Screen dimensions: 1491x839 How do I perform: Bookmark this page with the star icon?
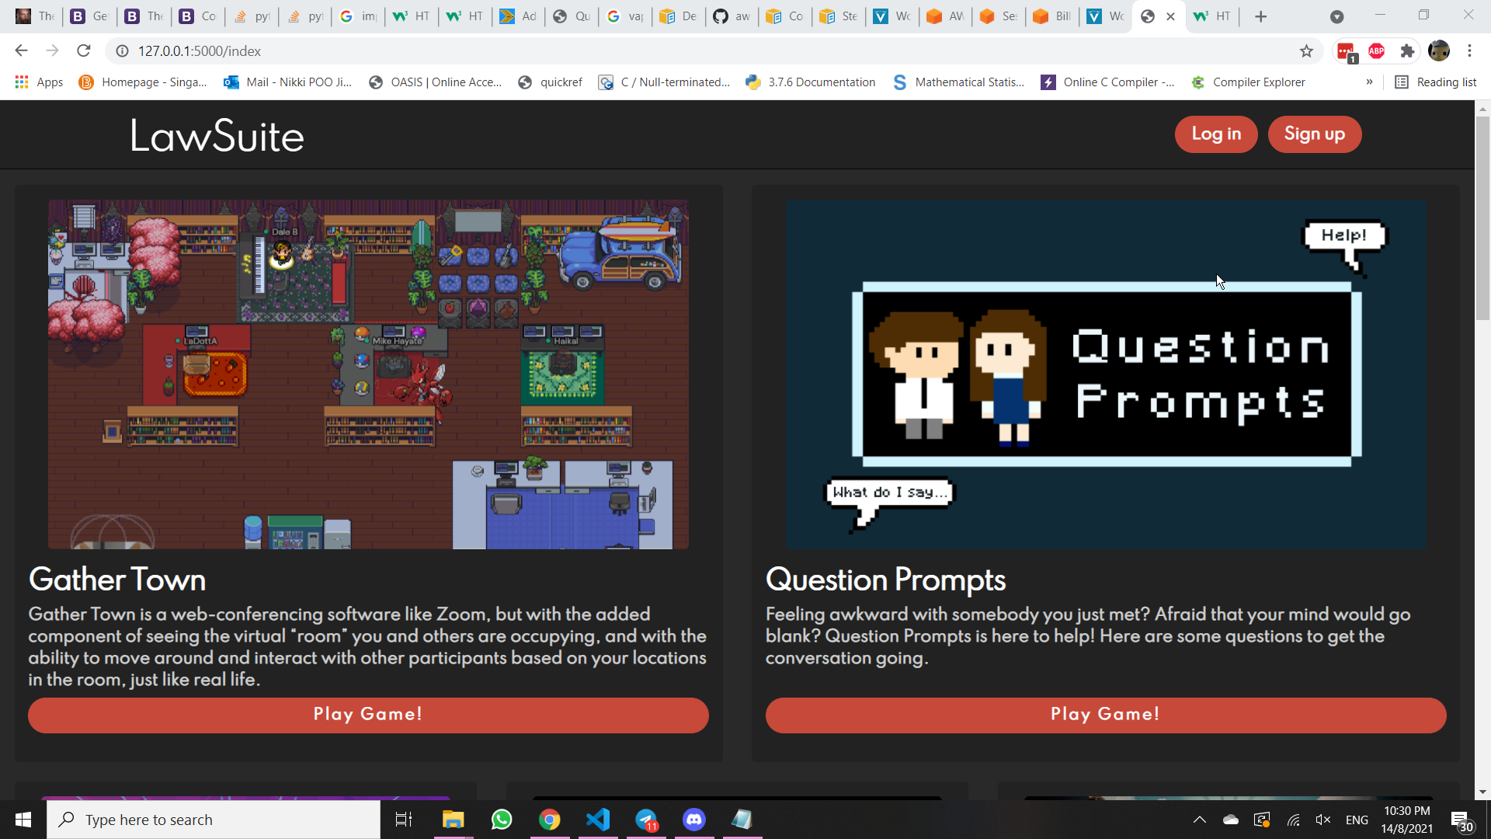1306,51
